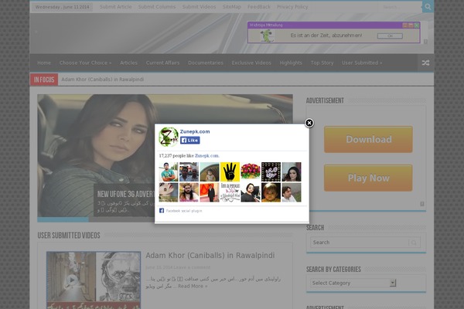The width and height of the screenshot is (464, 309).
Task: Click the yellow hand profile picture
Action: (230, 171)
